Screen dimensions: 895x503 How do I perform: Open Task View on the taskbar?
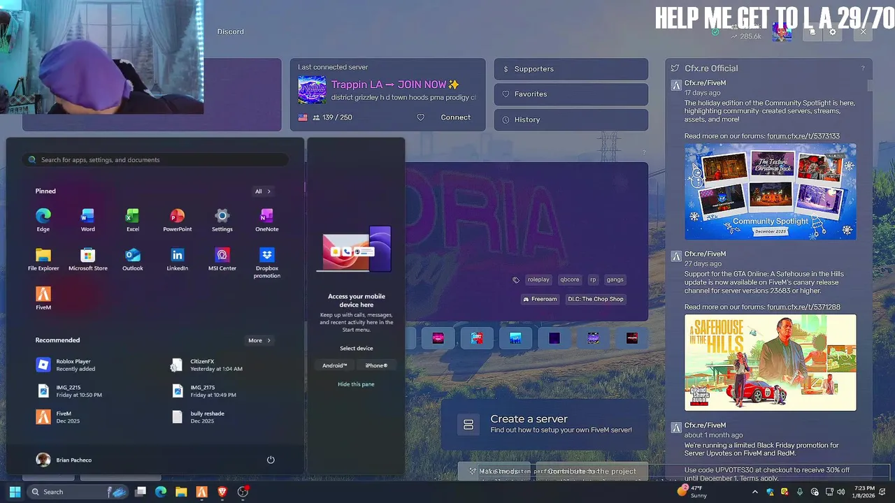click(141, 492)
